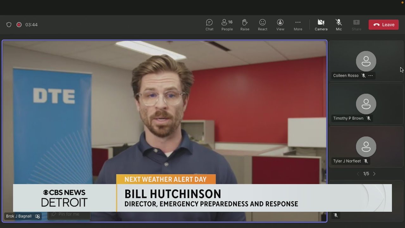This screenshot has height=228, width=405.
Task: Open the More actions menu
Action: 298,25
